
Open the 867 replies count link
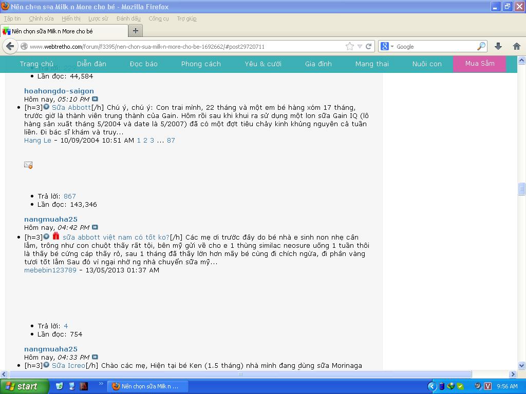(x=70, y=196)
